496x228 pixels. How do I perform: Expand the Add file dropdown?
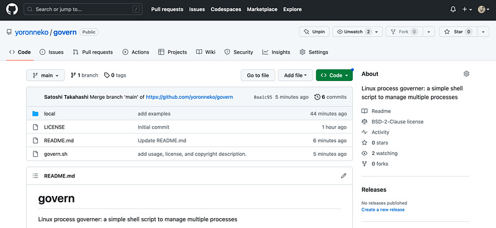pos(296,75)
